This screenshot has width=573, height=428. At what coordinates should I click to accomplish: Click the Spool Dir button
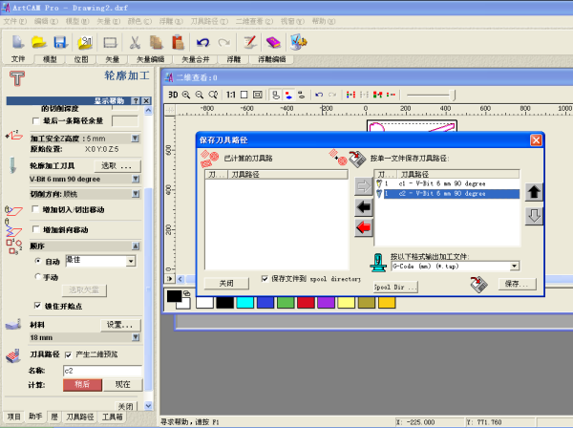pyautogui.click(x=395, y=288)
